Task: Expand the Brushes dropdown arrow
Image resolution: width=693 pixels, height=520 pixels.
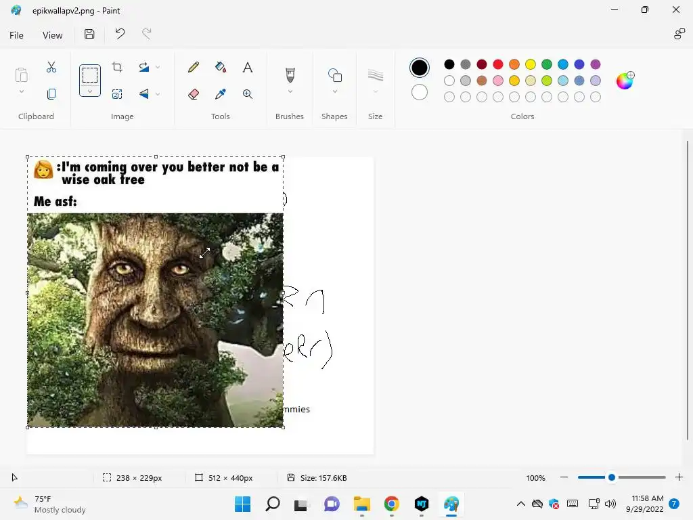Action: (x=290, y=91)
